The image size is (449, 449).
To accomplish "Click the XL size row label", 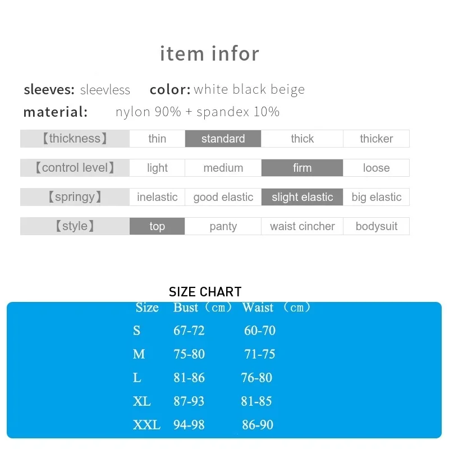I will pyautogui.click(x=142, y=401).
